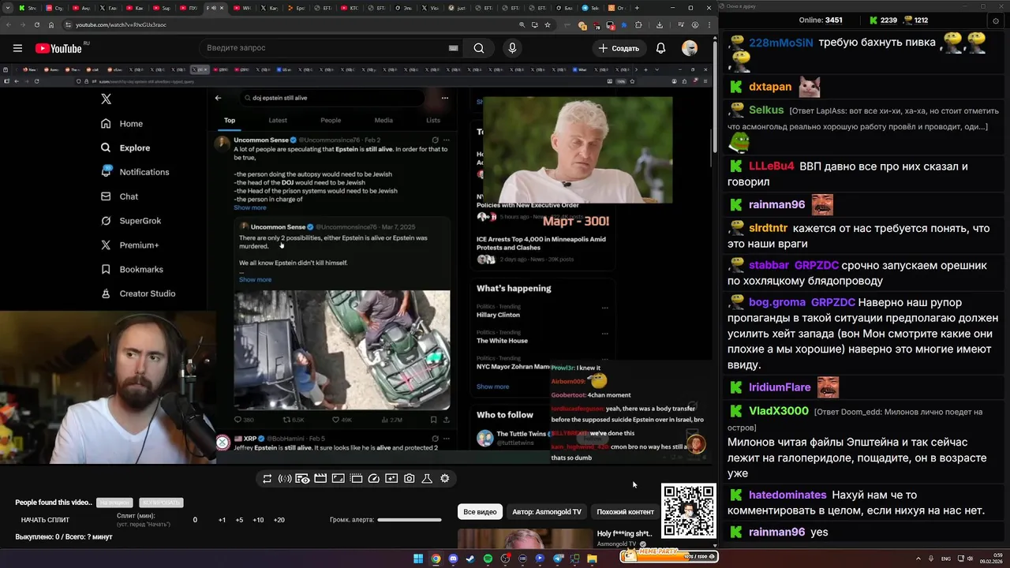The image size is (1010, 568).
Task: Select the Автор: Asmongold TV chip
Action: click(x=547, y=512)
